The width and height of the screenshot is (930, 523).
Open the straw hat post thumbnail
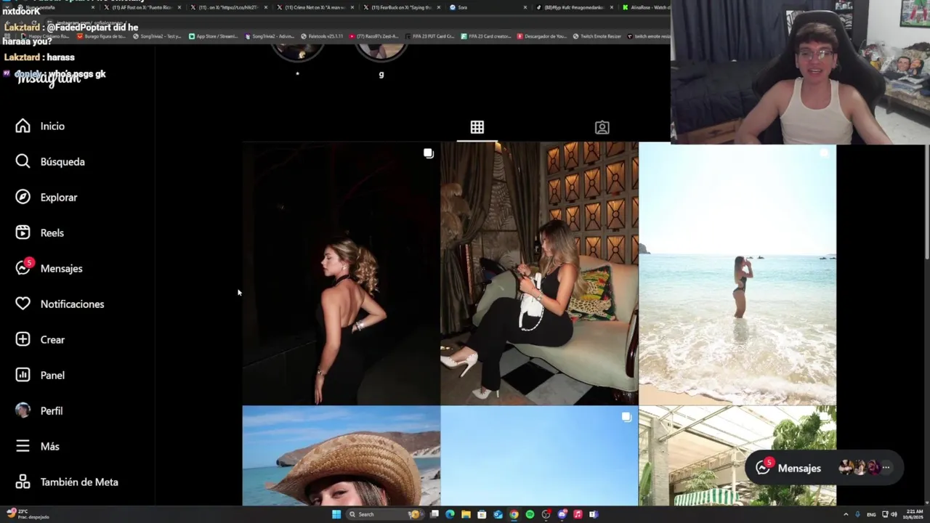341,456
